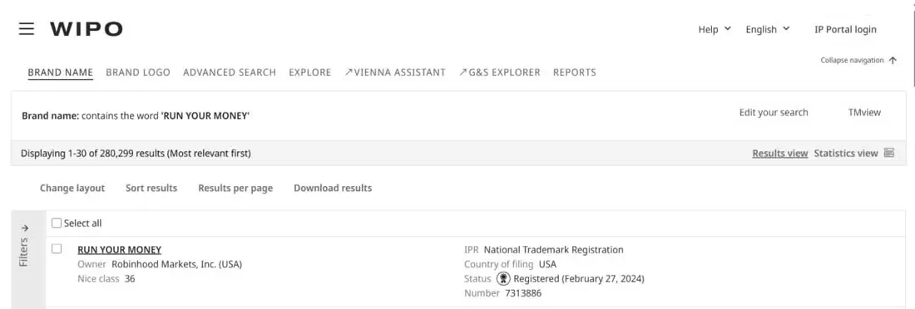The height and width of the screenshot is (309, 915).
Task: Go to the EXPLORE tab
Action: point(310,72)
